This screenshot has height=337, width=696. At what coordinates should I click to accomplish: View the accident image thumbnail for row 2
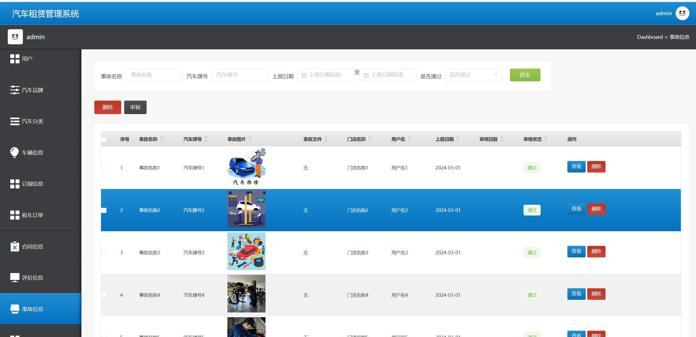click(x=246, y=209)
